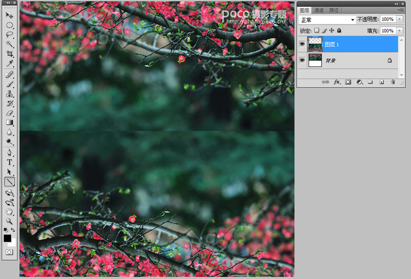Select the Crop tool
Viewport: 411px width, 279px height.
[x=9, y=54]
